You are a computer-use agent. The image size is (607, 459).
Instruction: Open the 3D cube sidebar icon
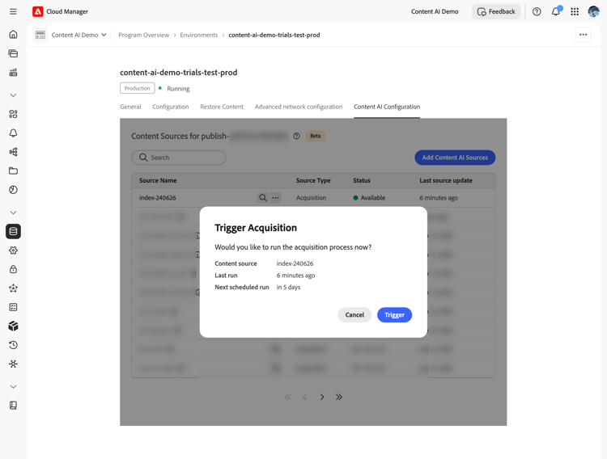[x=13, y=326]
